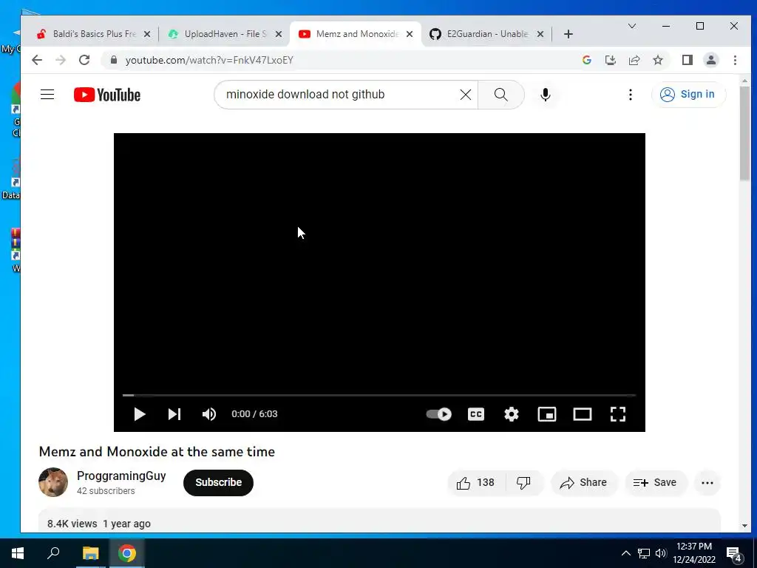Viewport: 757px width, 568px height.
Task: Open the notification center
Action: pyautogui.click(x=734, y=553)
